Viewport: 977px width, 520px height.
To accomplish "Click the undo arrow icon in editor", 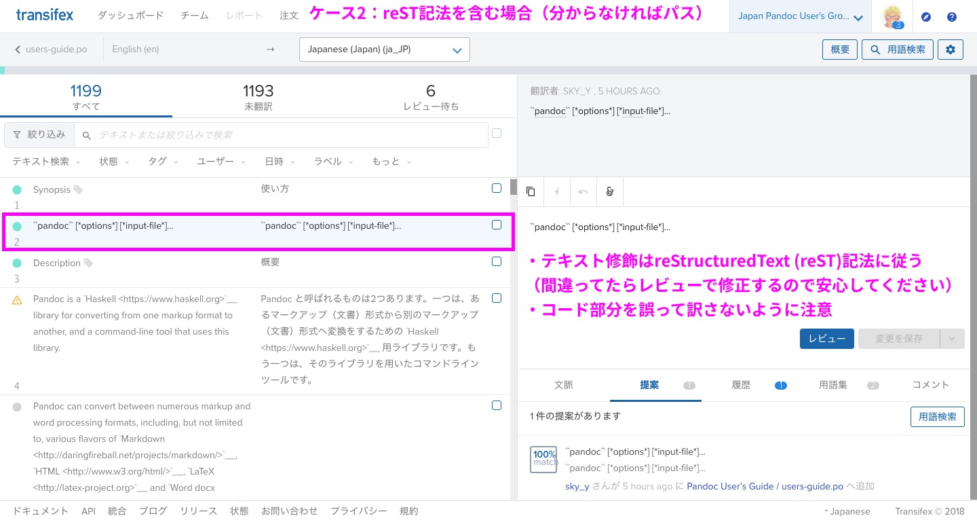I will pyautogui.click(x=583, y=192).
